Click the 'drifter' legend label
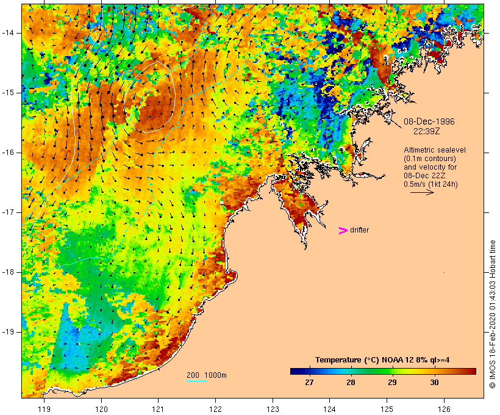 point(359,230)
